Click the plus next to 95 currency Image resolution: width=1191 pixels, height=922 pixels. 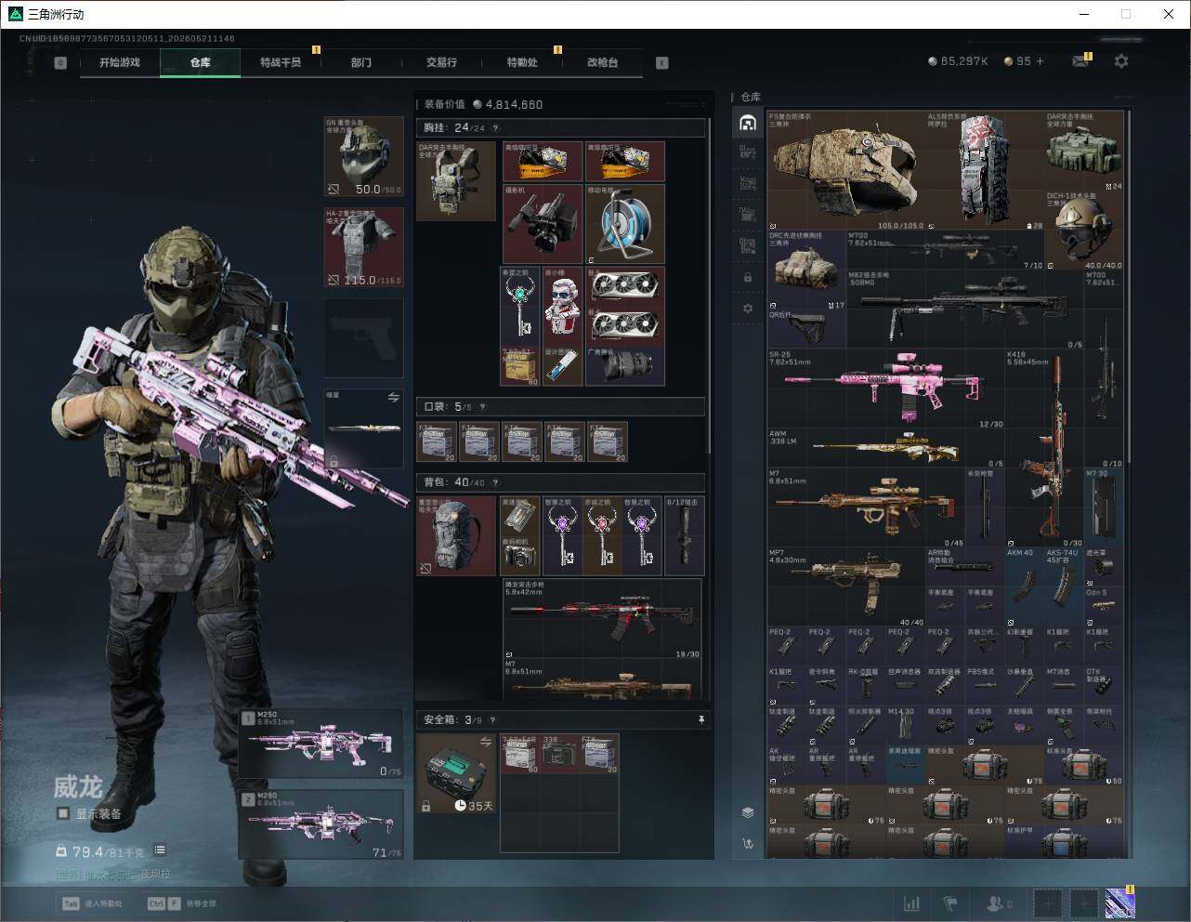[1040, 61]
